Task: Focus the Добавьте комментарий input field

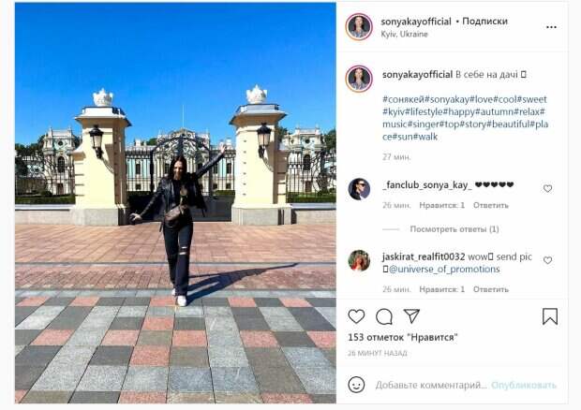Action: click(x=431, y=386)
